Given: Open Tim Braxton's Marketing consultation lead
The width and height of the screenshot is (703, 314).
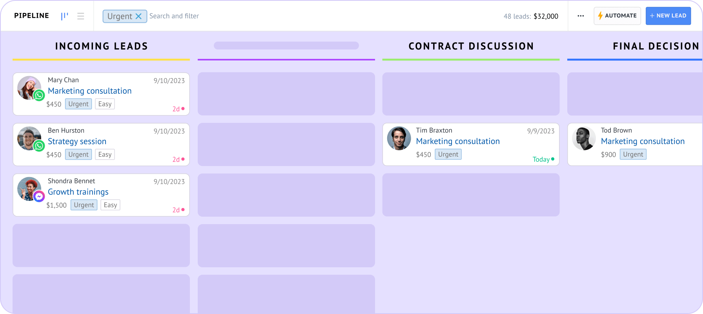Looking at the screenshot, I should coord(458,141).
